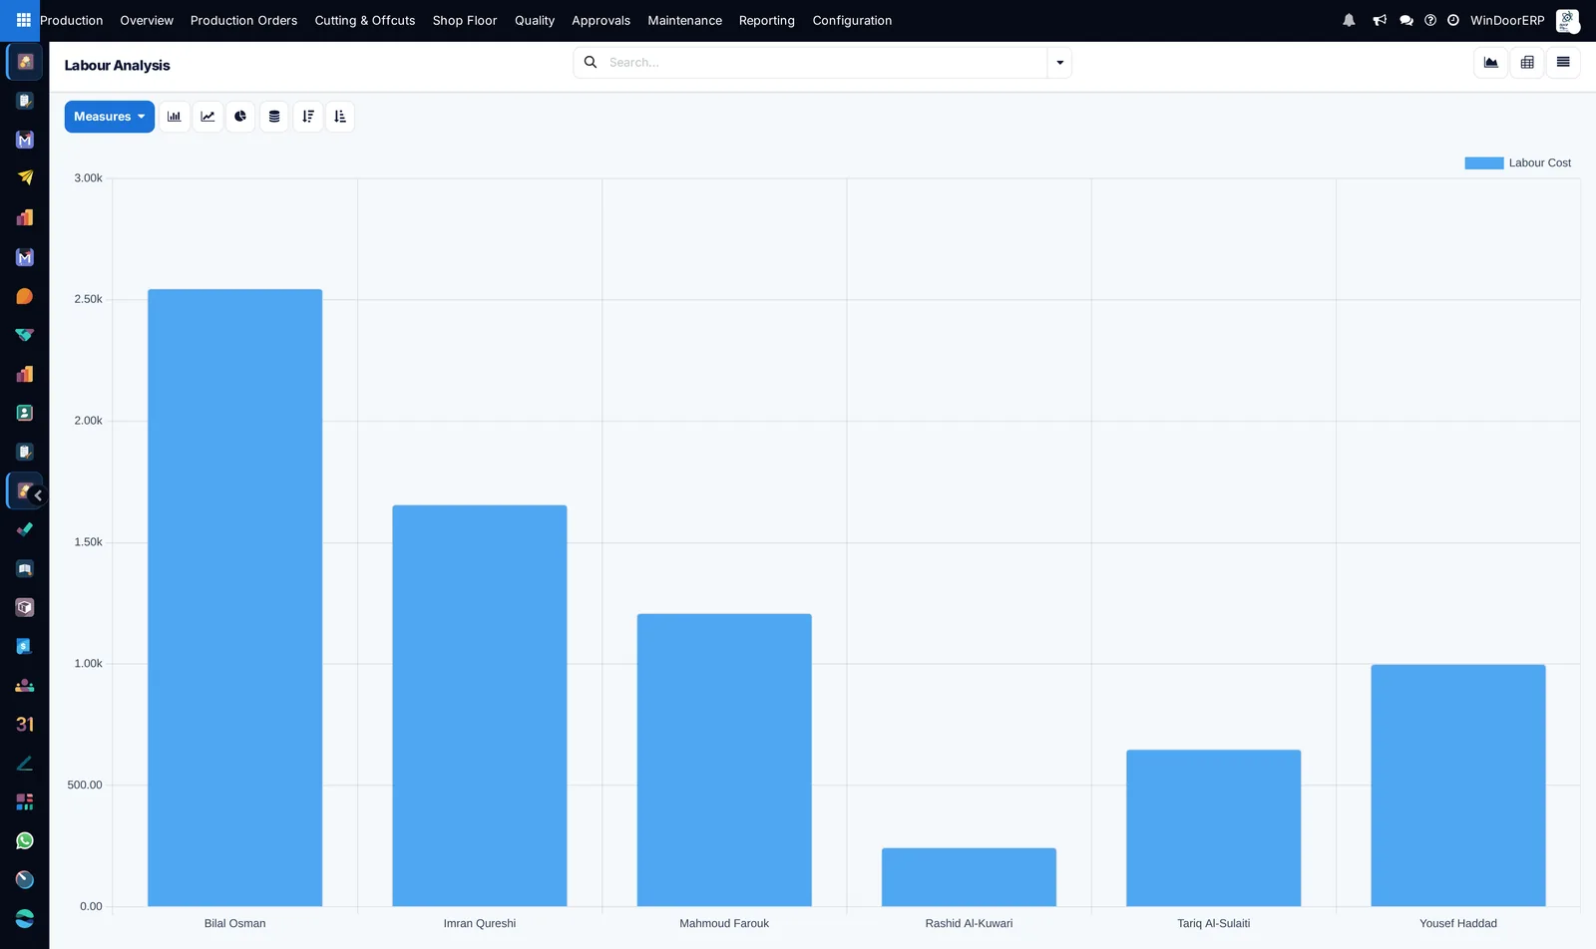Image resolution: width=1596 pixels, height=949 pixels.
Task: Open search options dropdown arrow
Action: point(1059,63)
